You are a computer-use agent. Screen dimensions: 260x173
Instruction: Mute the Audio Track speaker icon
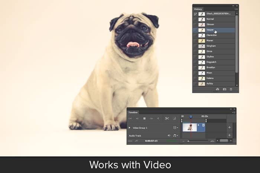[169, 136]
